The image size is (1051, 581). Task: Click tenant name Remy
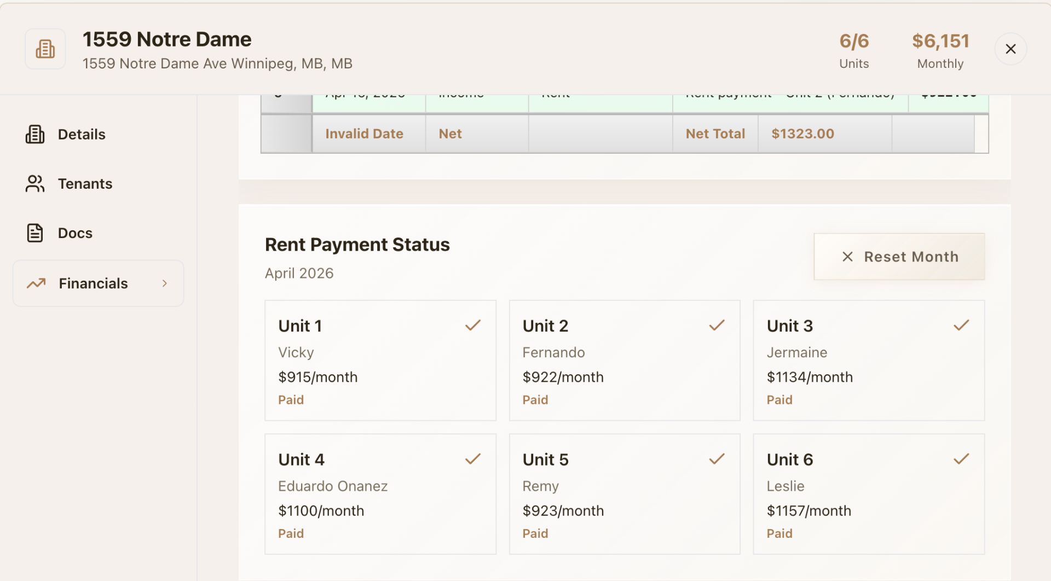coord(540,486)
